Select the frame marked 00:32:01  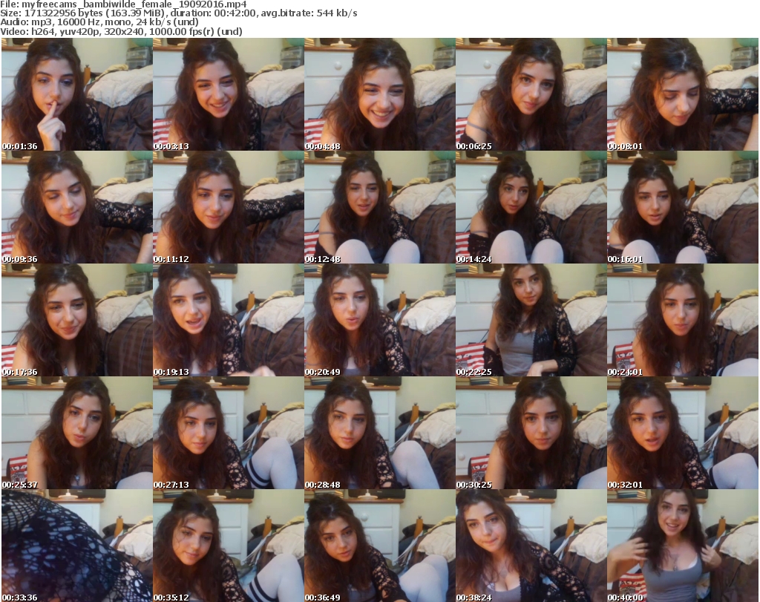pyautogui.click(x=683, y=433)
